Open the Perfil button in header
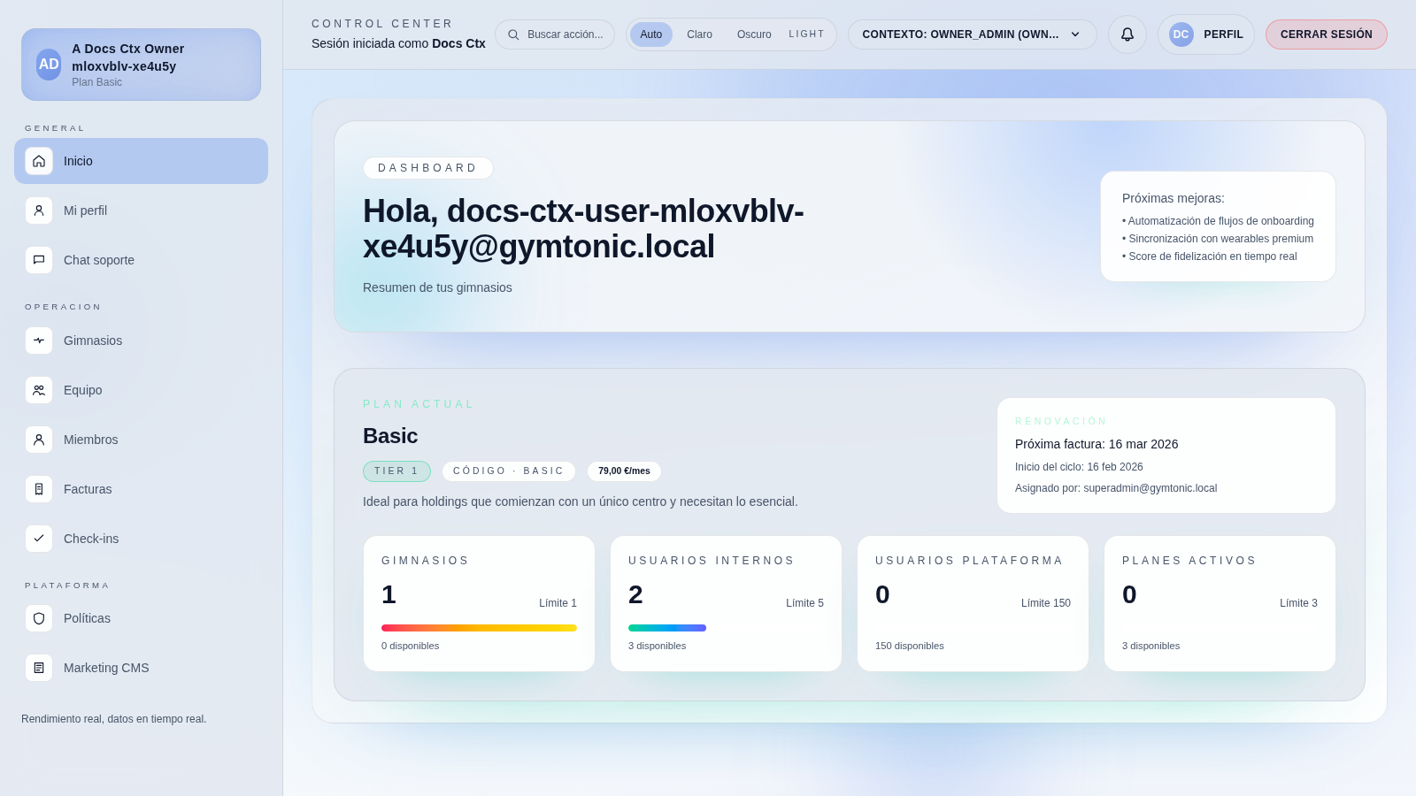Screen dimensions: 1416x796 point(1205,34)
